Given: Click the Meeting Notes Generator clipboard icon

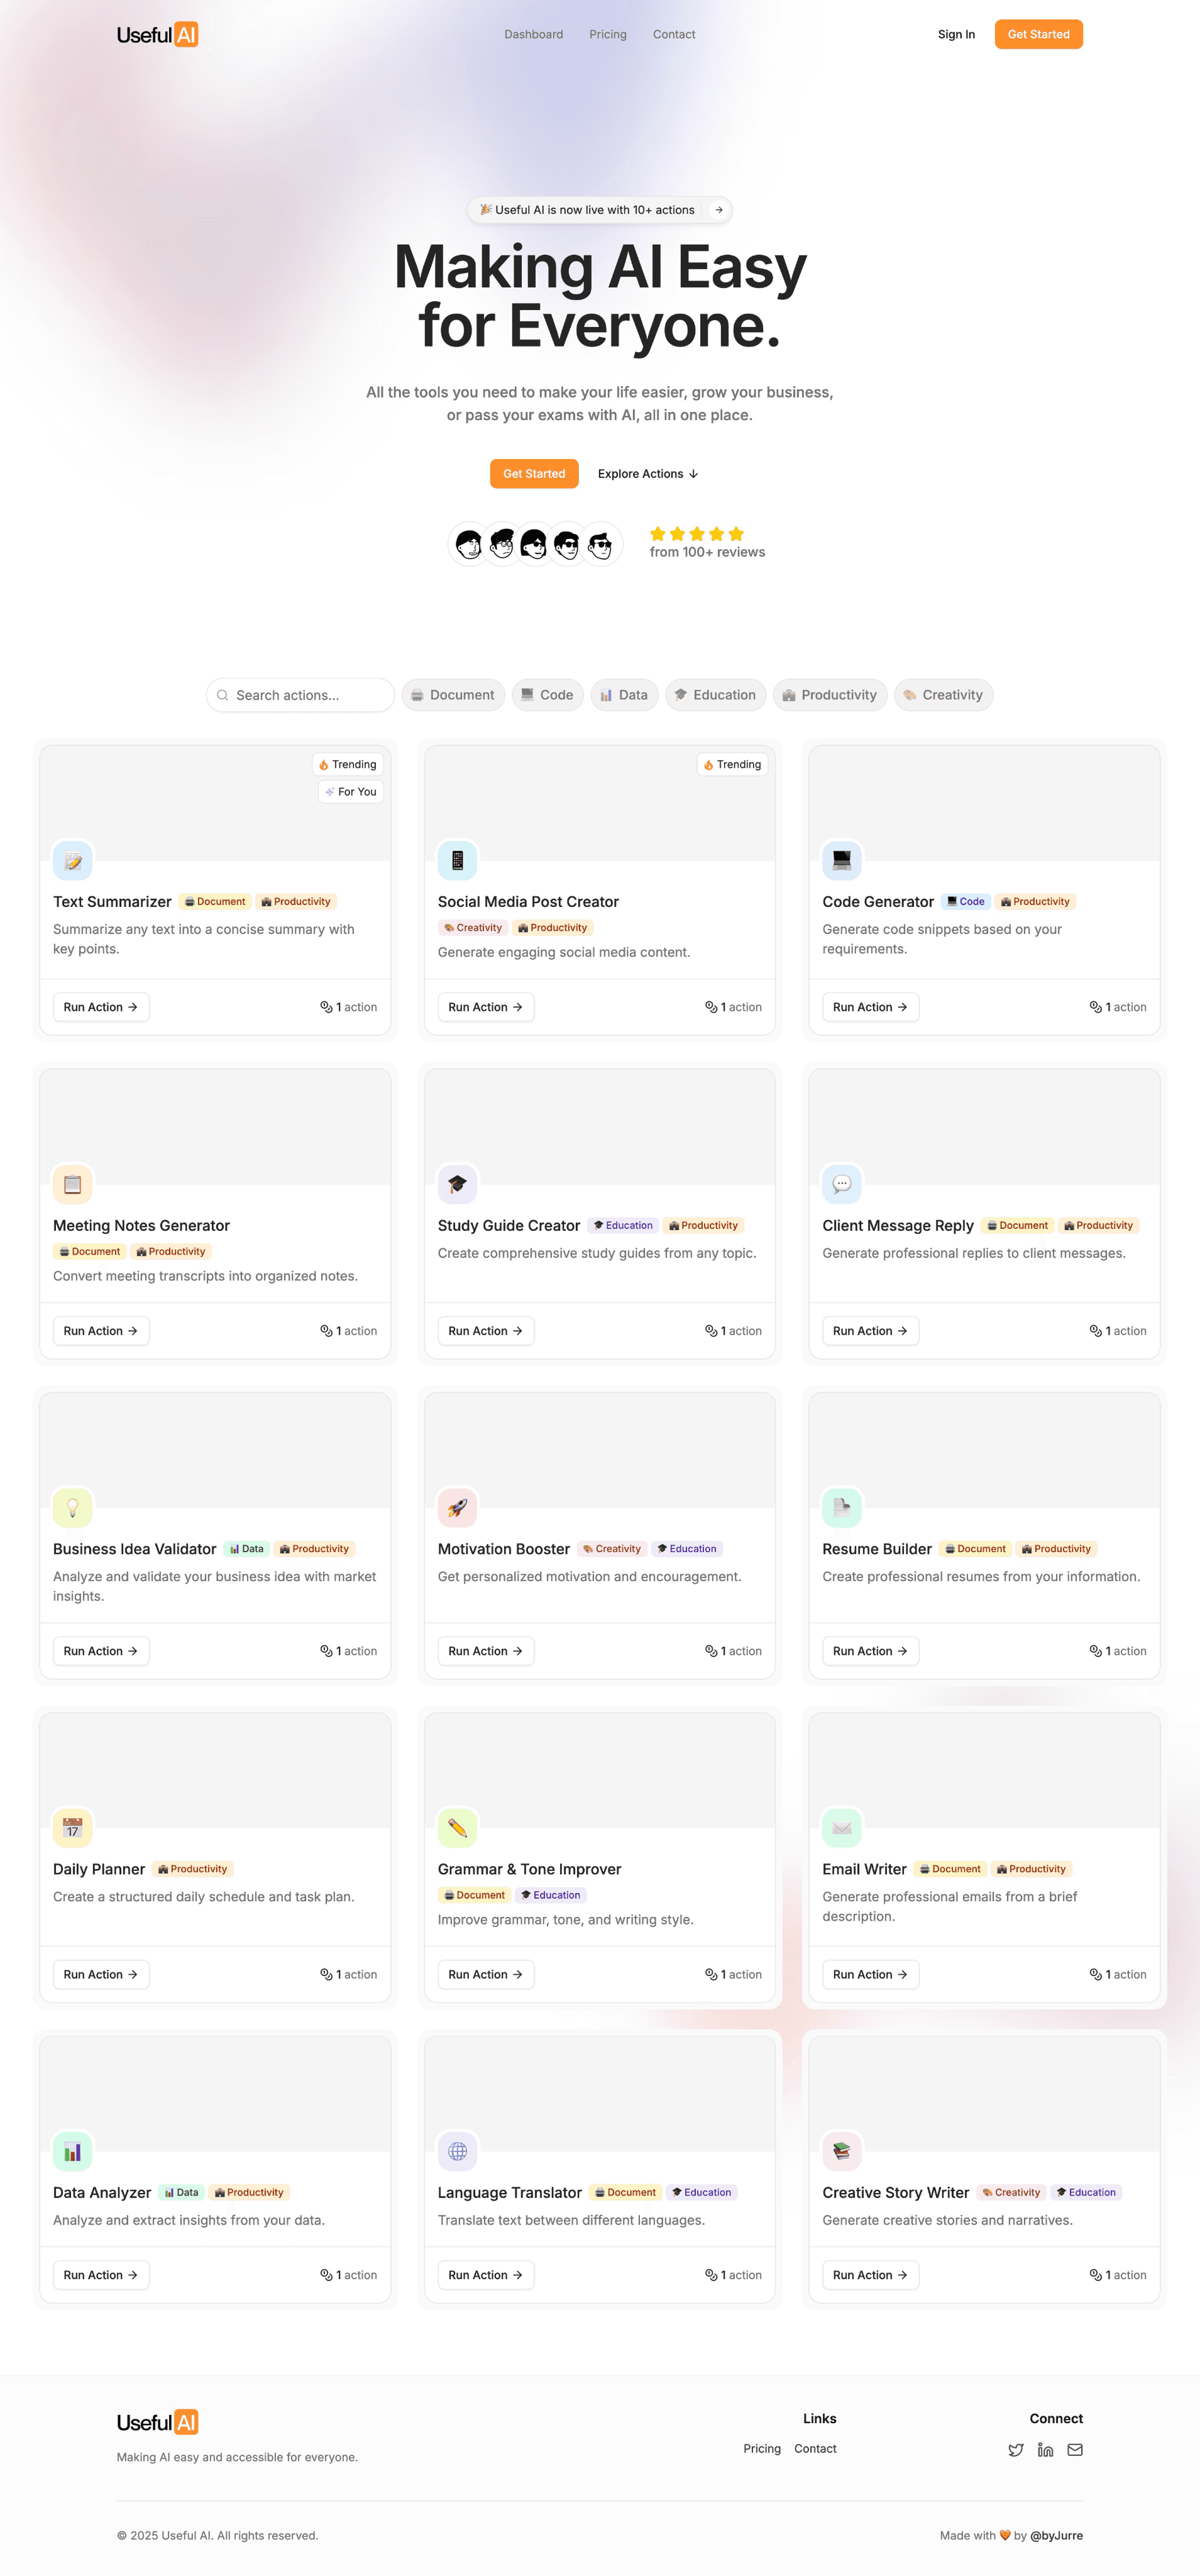Looking at the screenshot, I should tap(73, 1184).
